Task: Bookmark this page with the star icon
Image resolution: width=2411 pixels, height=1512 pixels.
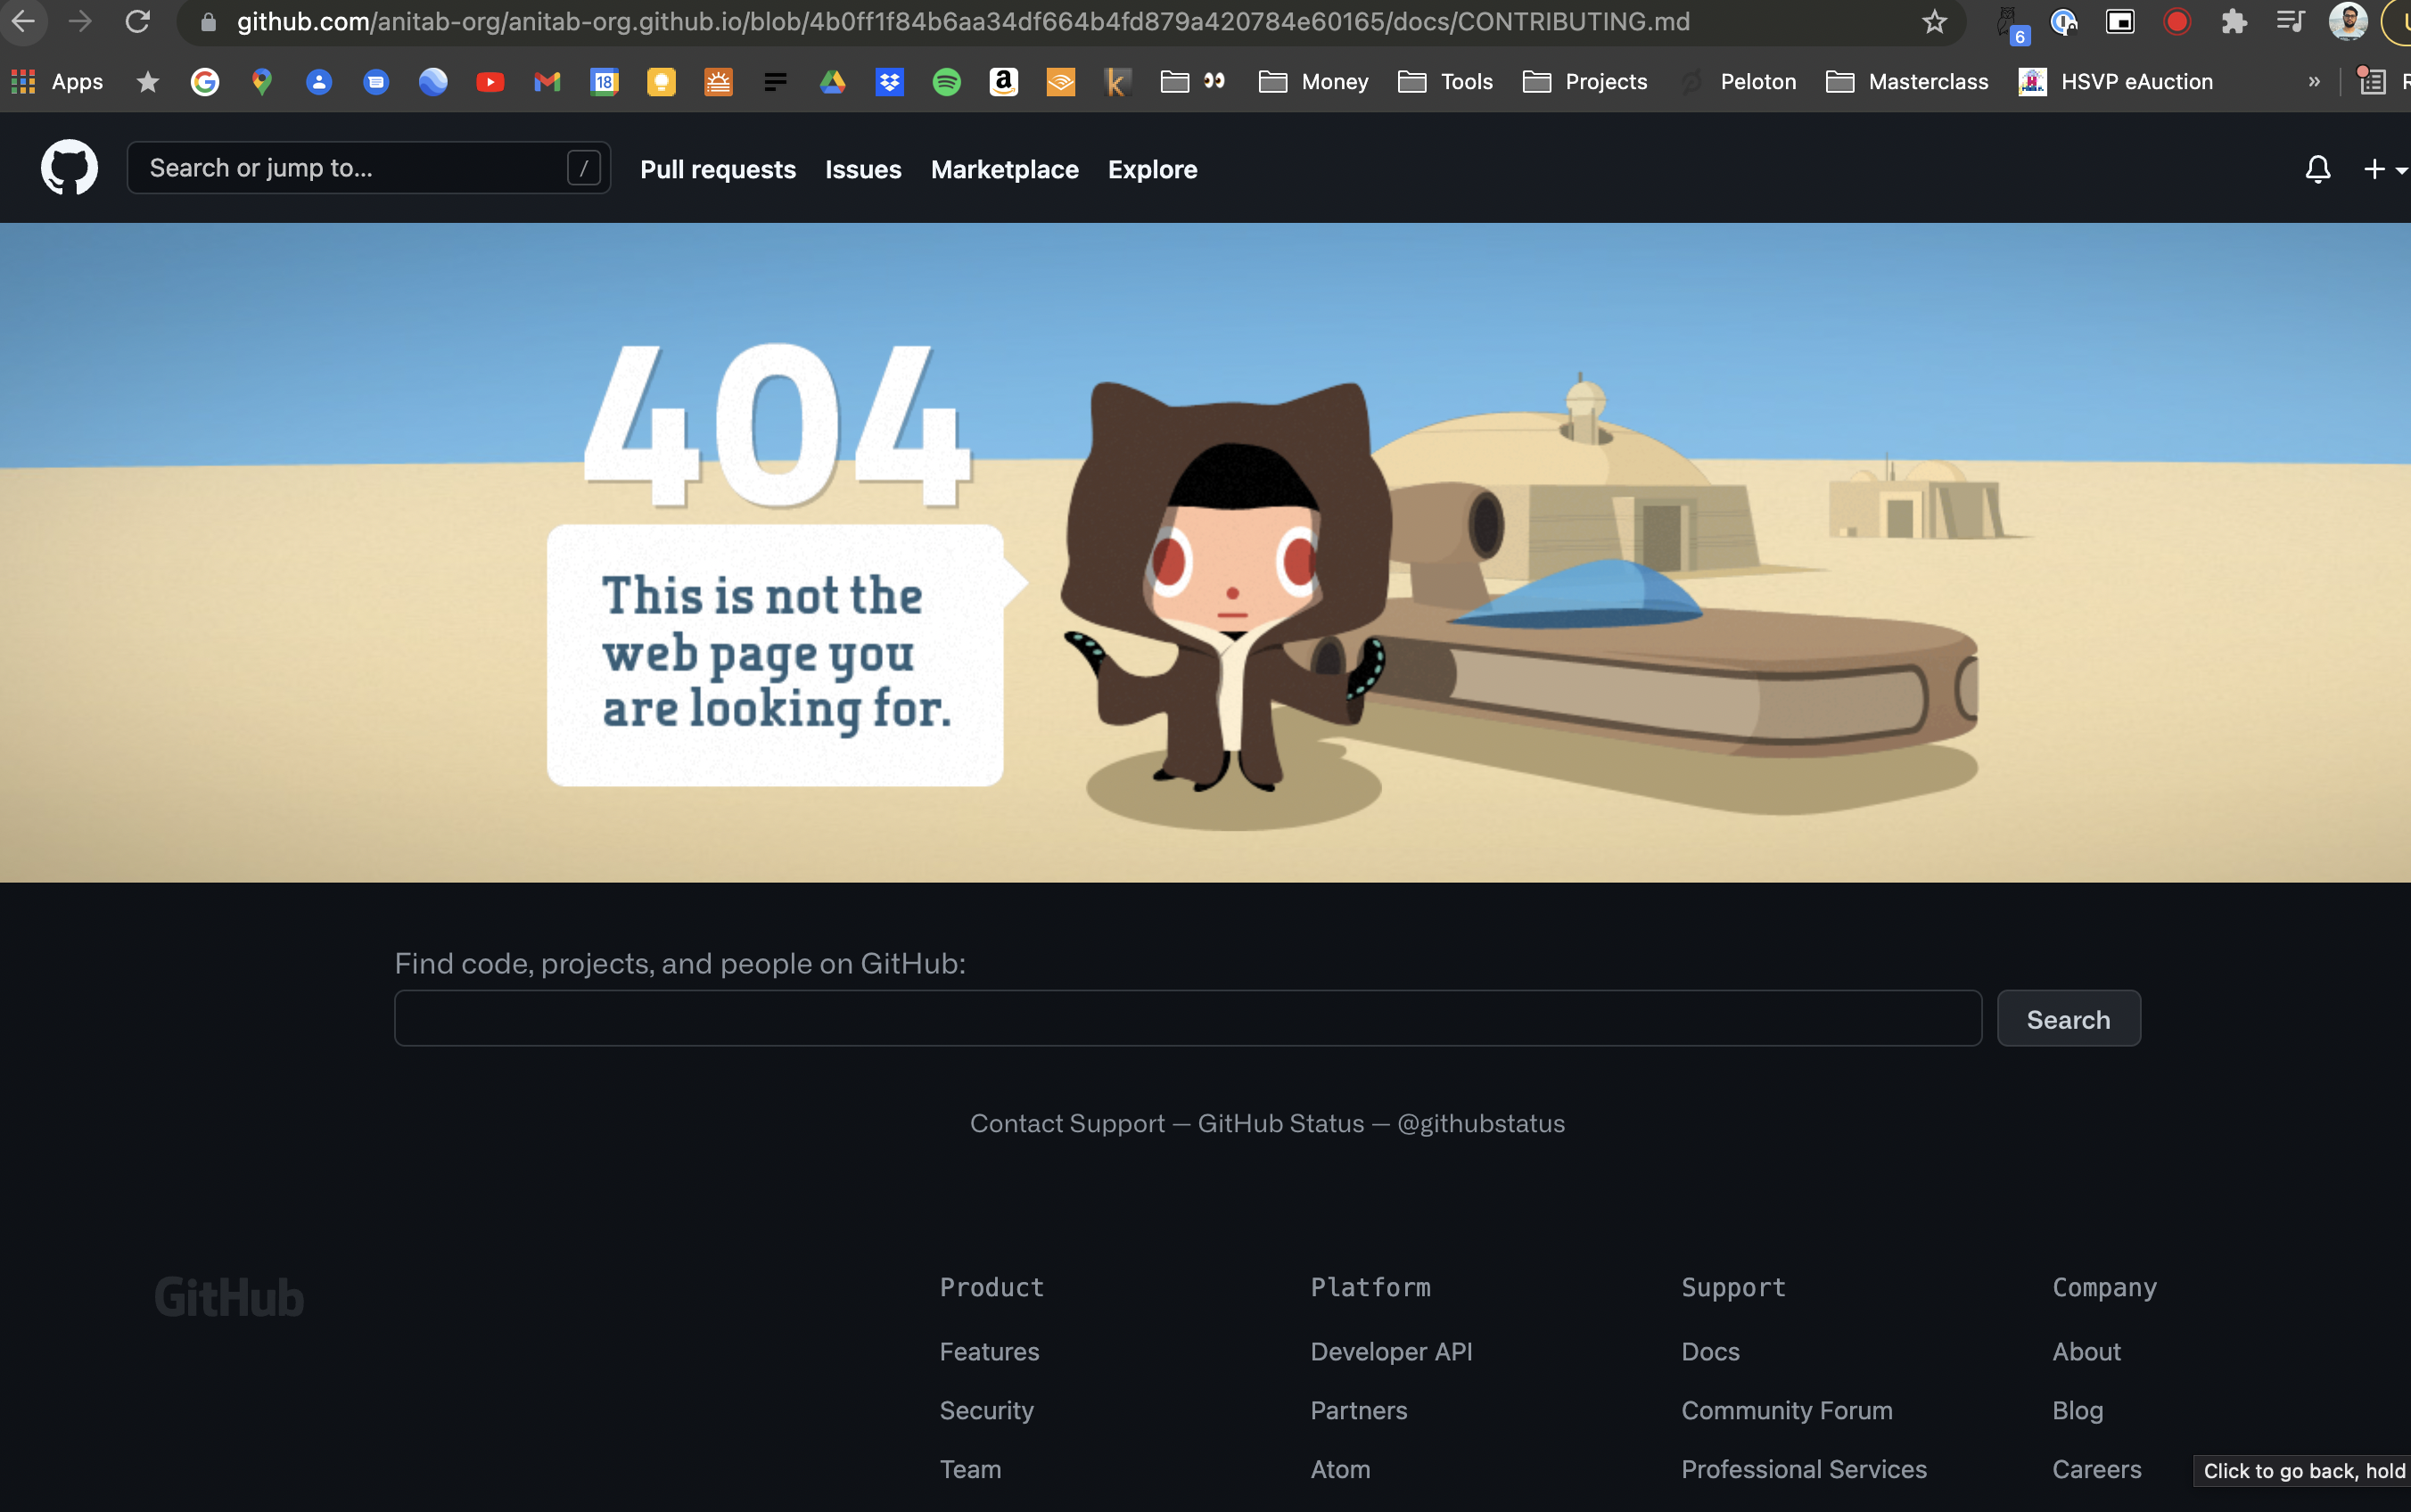Action: pos(1934,22)
